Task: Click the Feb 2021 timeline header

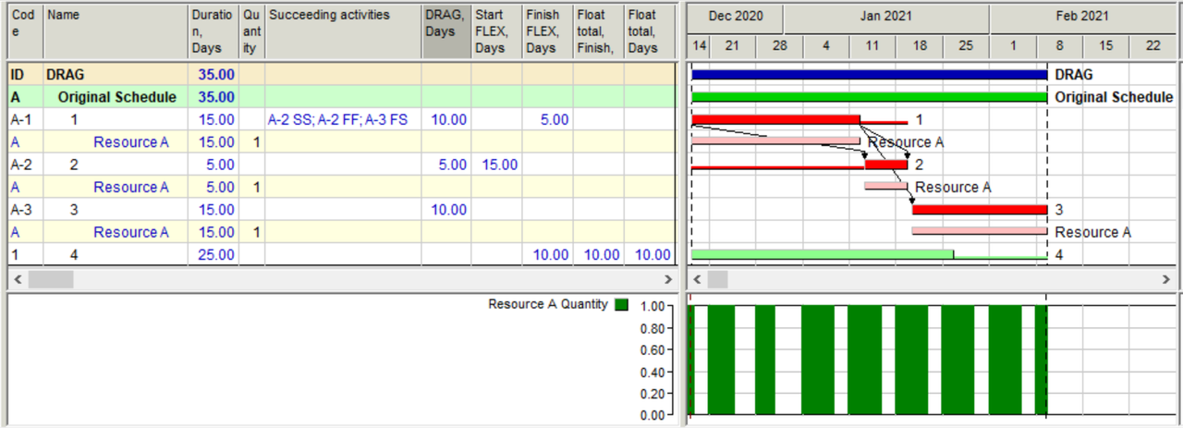Action: (x=1082, y=18)
